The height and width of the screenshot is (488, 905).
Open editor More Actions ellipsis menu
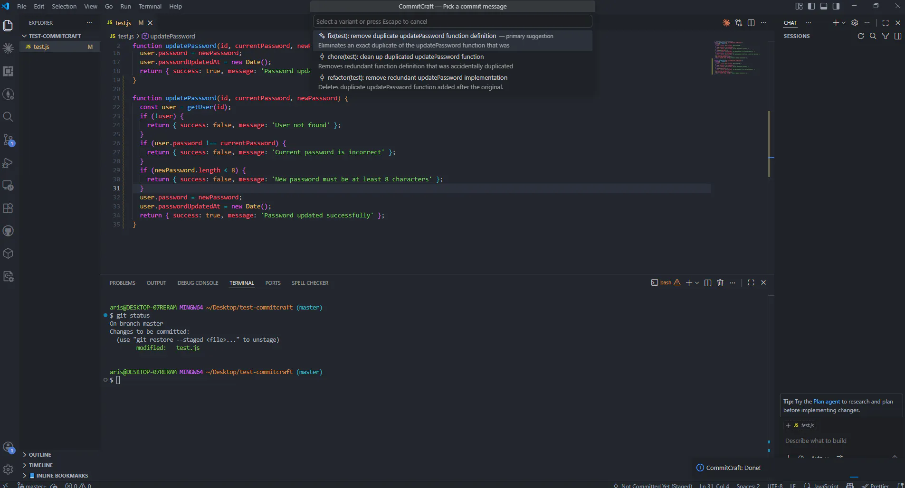(x=763, y=23)
